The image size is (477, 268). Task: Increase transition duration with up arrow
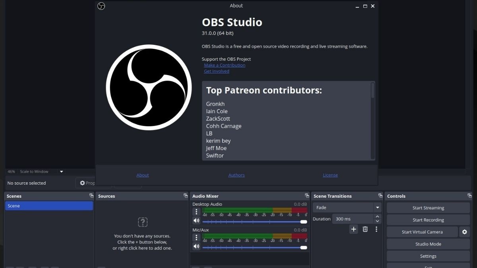tap(377, 216)
